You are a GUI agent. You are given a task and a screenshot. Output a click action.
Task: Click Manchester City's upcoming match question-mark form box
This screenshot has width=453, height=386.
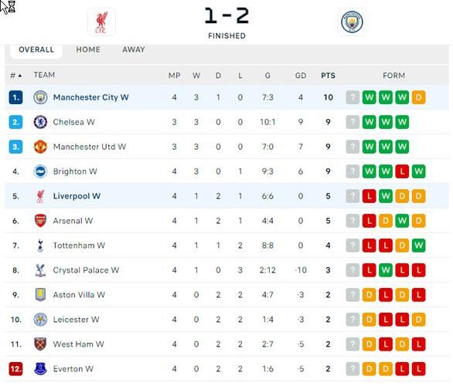tap(353, 97)
